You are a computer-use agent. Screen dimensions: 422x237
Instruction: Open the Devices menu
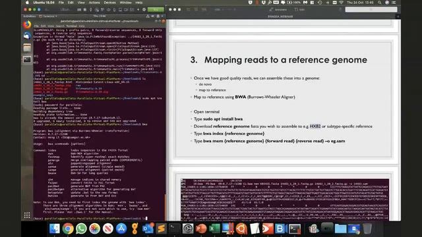pyautogui.click(x=110, y=3)
